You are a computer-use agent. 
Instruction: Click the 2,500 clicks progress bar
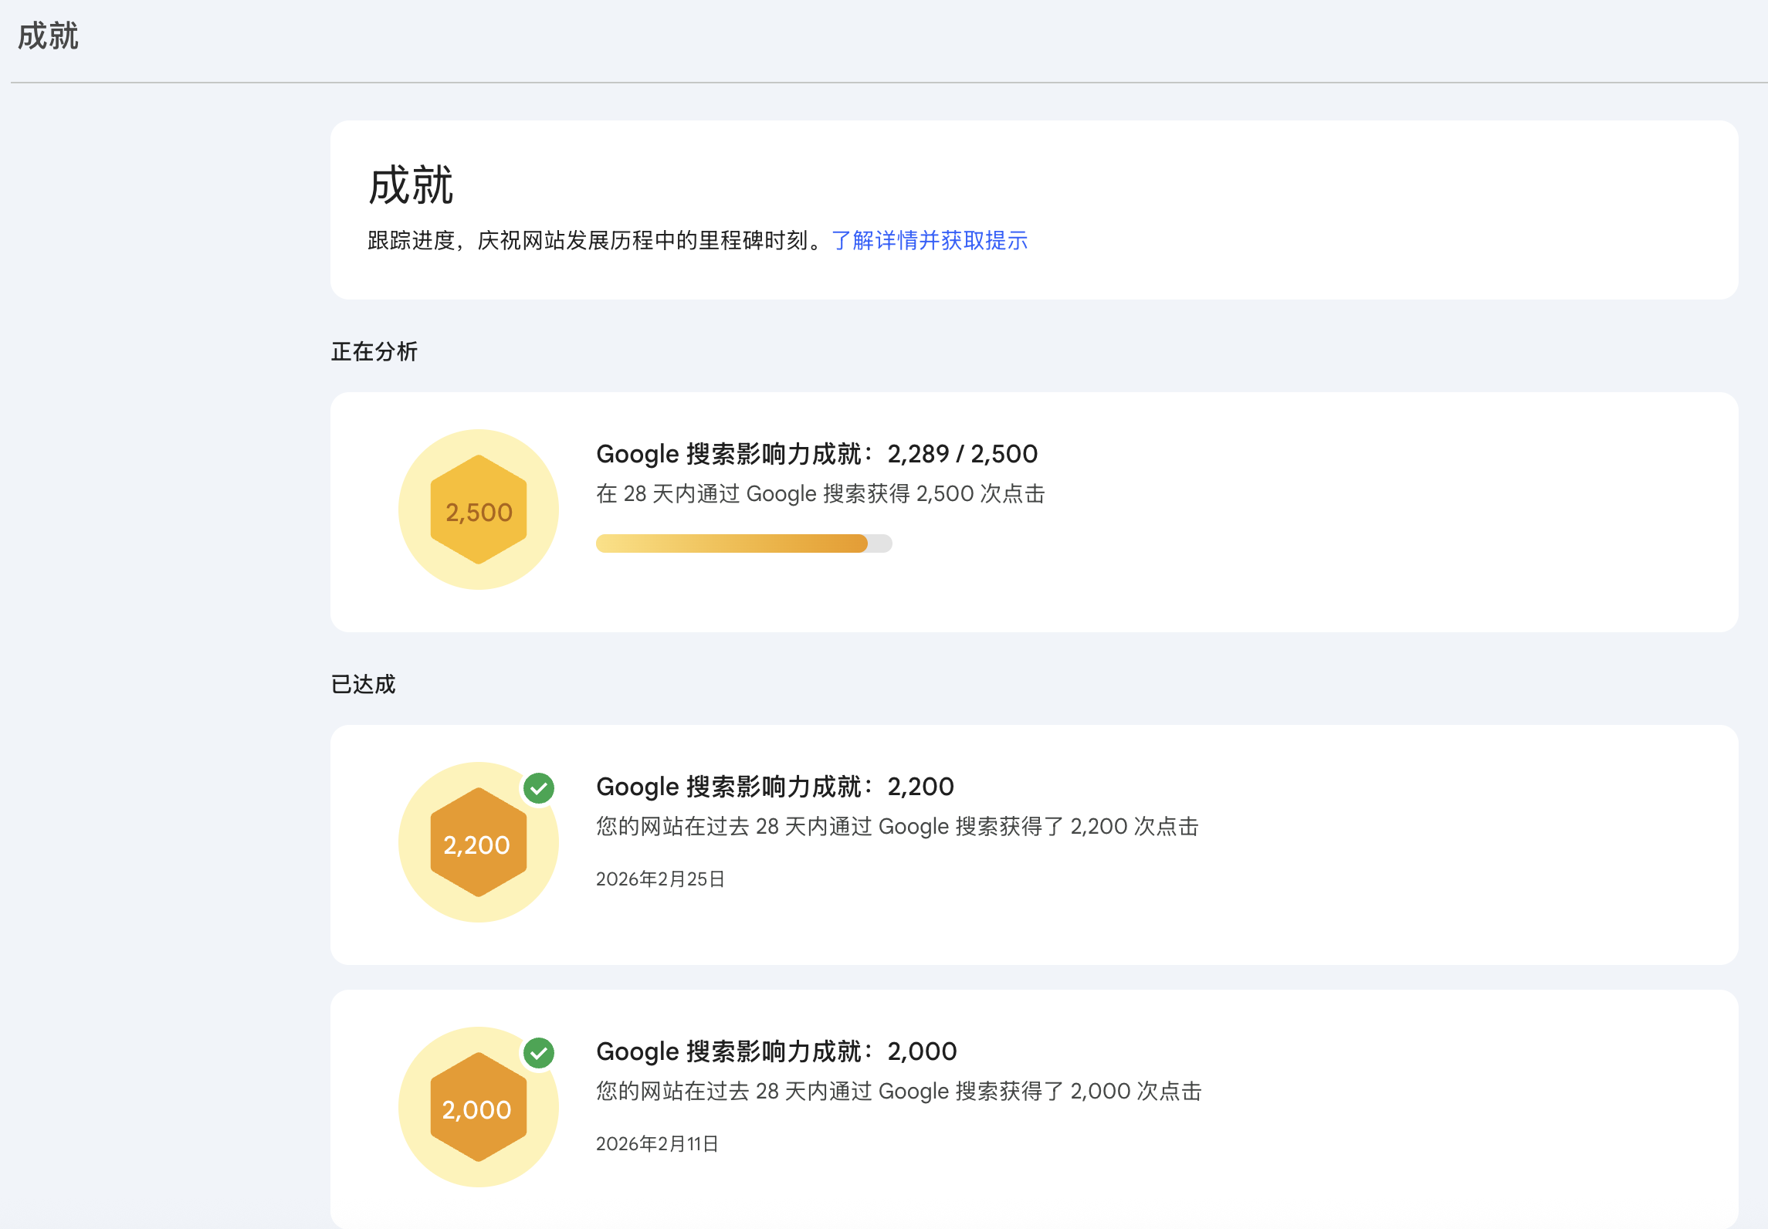[743, 543]
